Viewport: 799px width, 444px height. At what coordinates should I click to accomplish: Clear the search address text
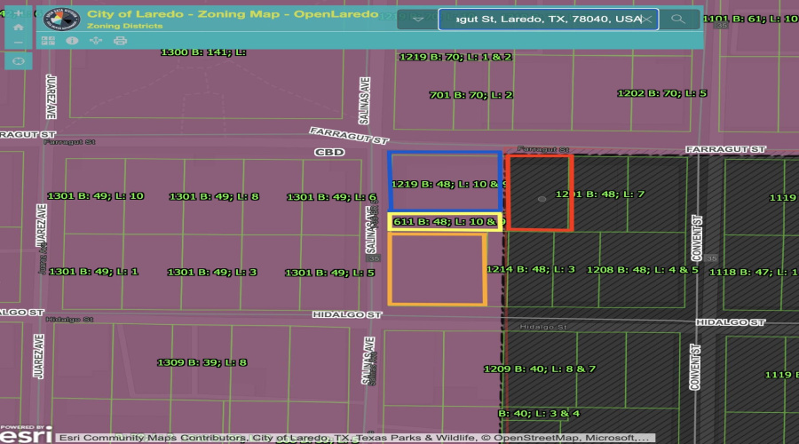coord(646,20)
